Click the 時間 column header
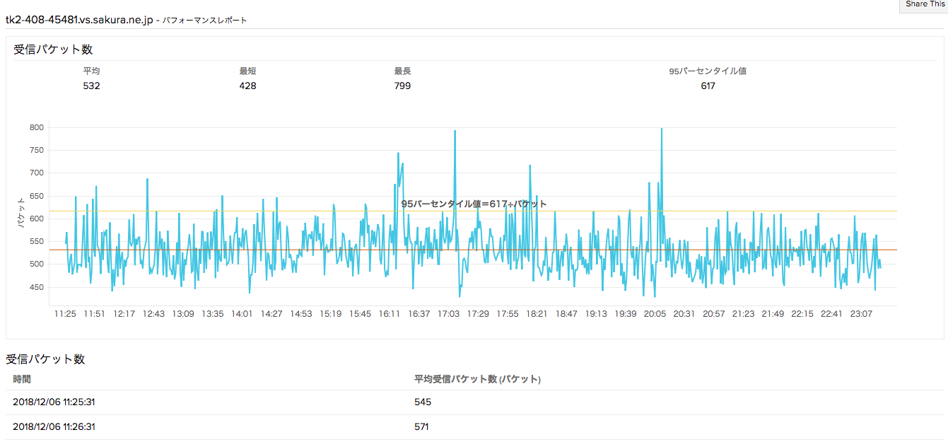 tap(22, 379)
